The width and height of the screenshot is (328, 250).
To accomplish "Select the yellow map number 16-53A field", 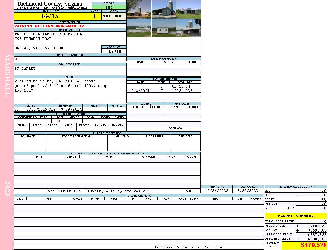I will 51,17.
